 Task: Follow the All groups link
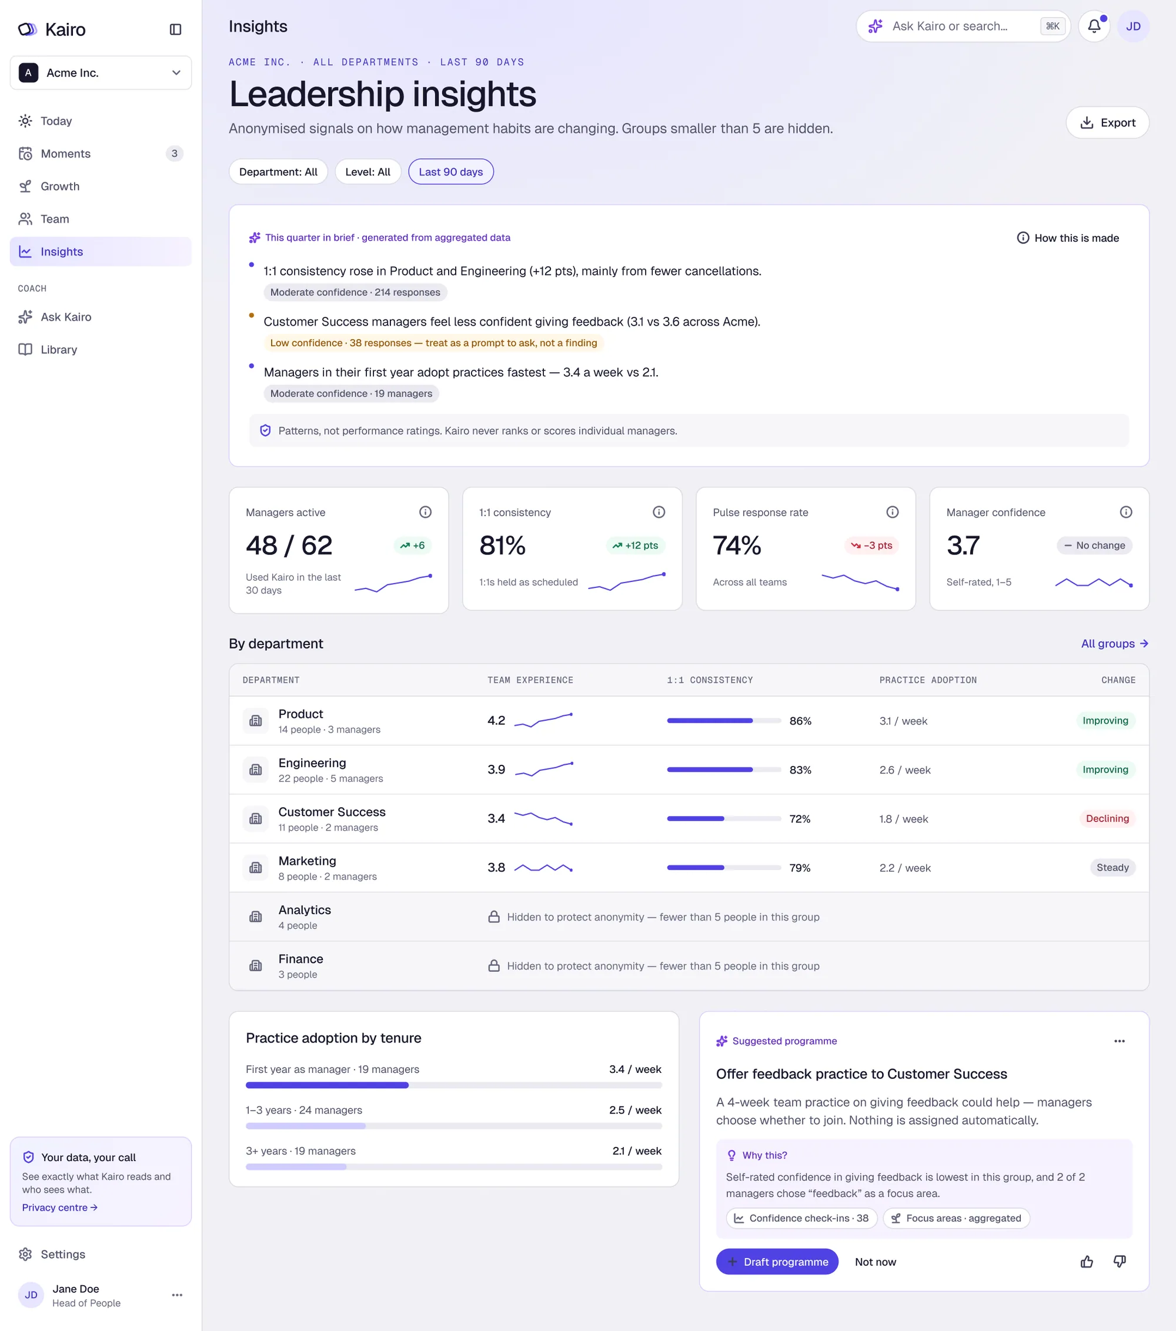tap(1114, 643)
